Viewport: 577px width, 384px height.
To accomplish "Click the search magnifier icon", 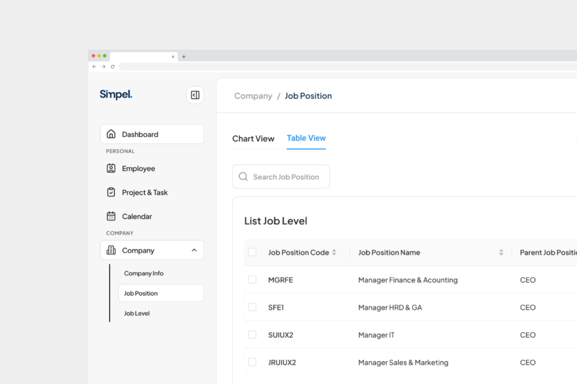I will 243,176.
